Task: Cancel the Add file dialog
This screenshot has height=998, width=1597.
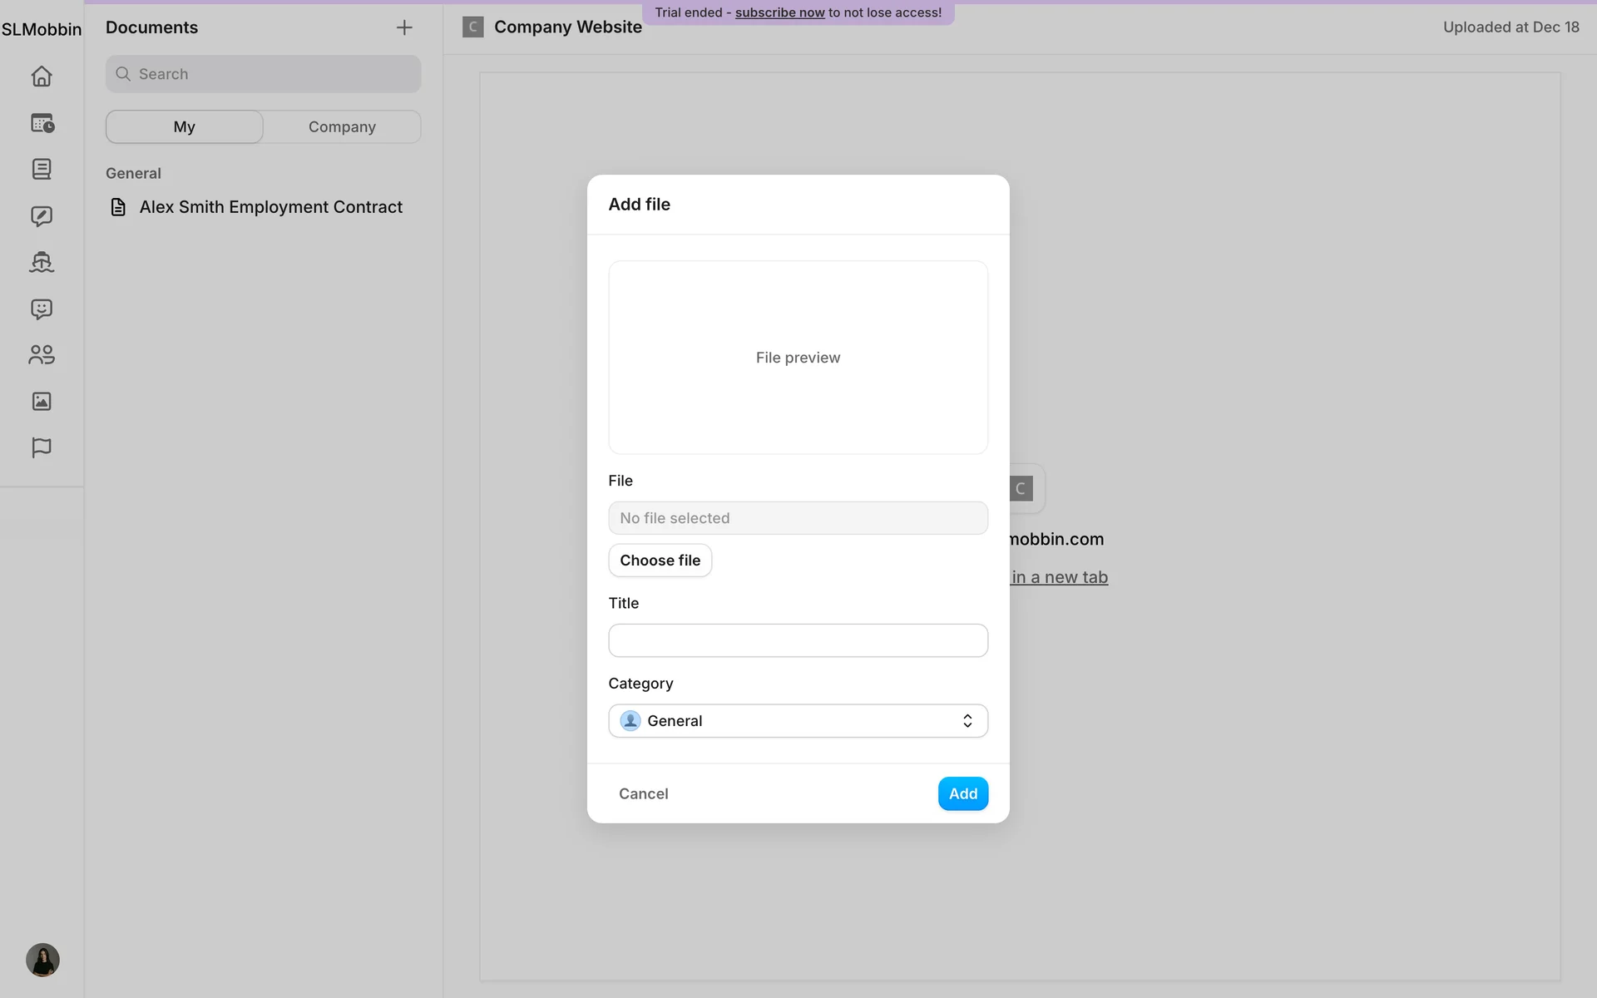Action: tap(643, 793)
